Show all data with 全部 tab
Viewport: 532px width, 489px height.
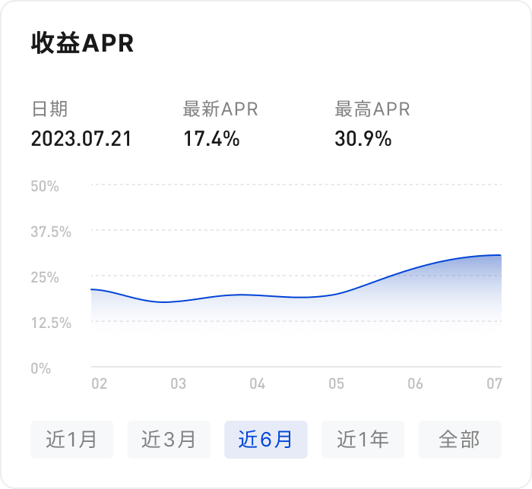[460, 439]
